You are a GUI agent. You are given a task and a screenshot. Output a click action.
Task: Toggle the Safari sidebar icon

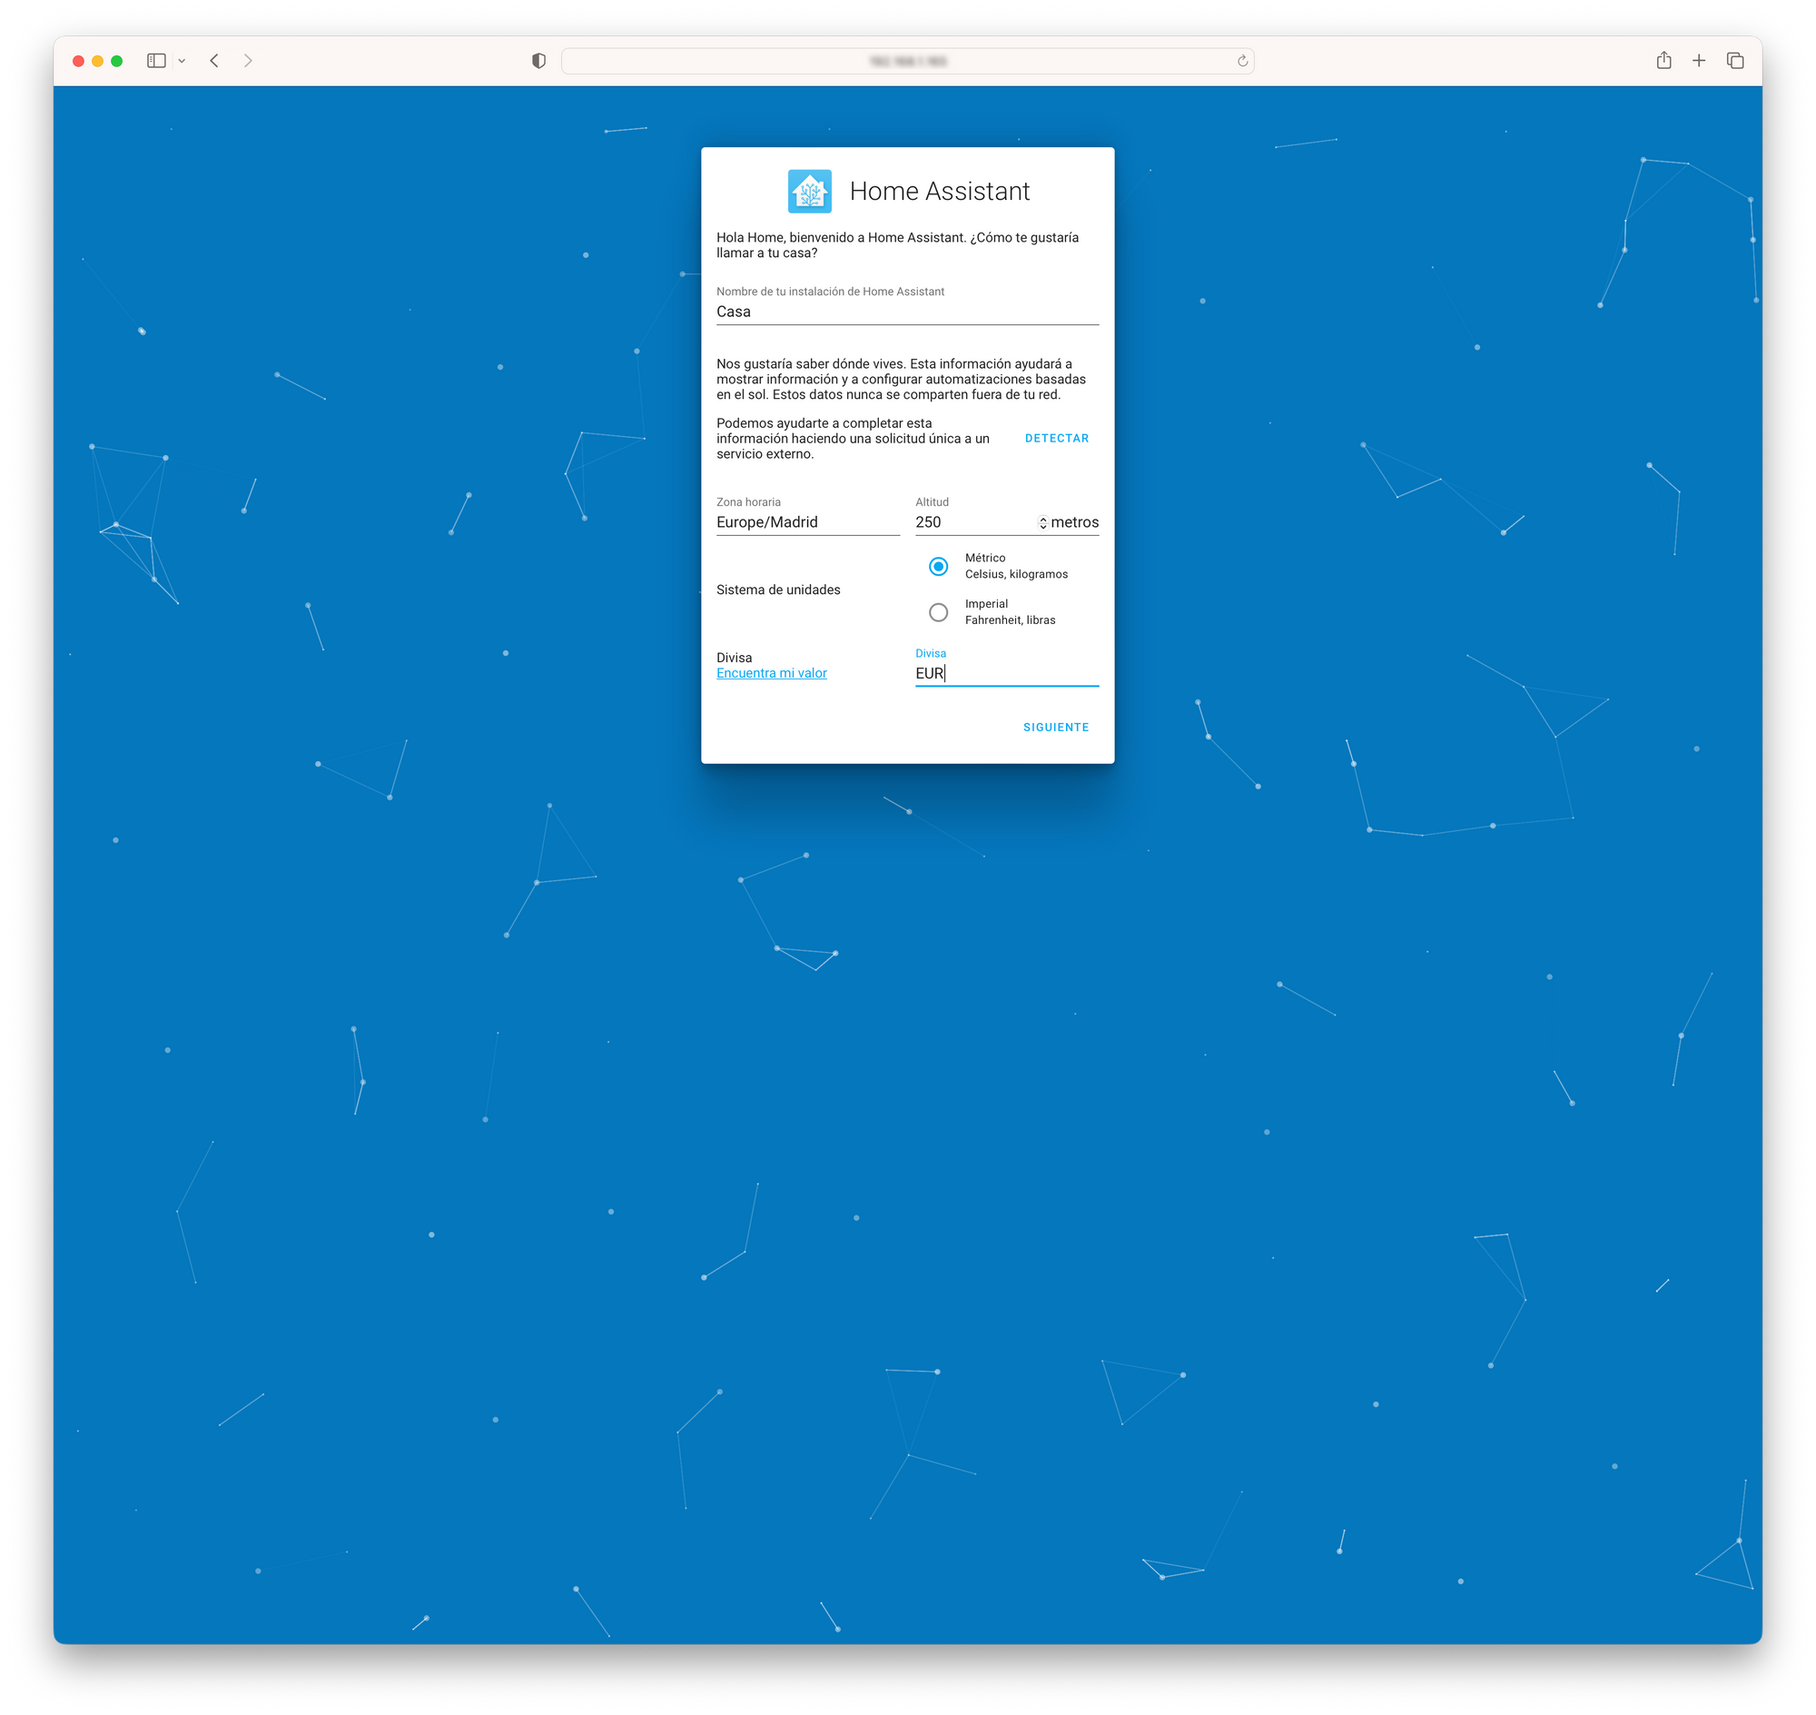pyautogui.click(x=156, y=61)
